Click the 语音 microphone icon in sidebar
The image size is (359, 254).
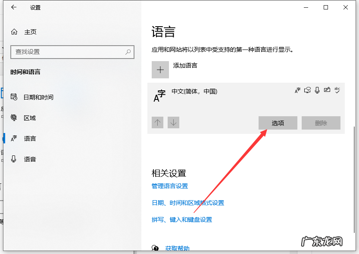(x=14, y=159)
